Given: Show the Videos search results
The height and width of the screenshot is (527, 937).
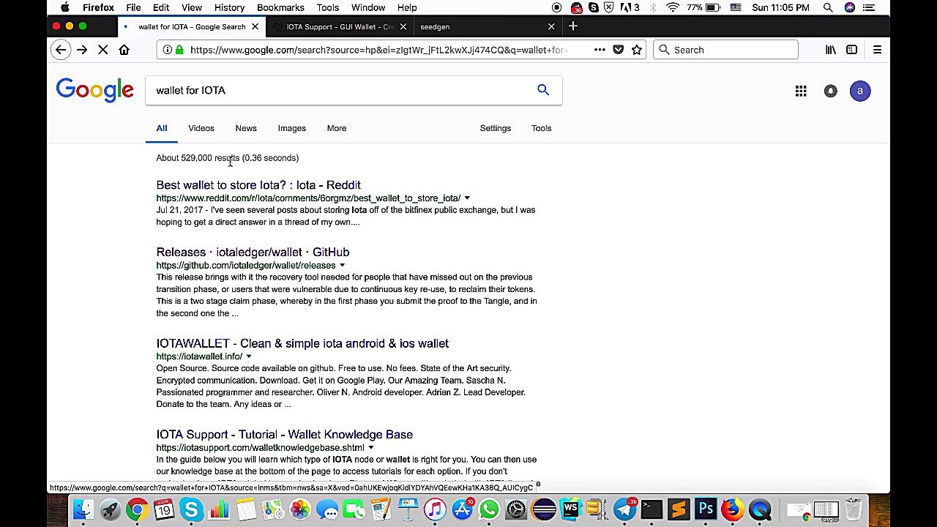Looking at the screenshot, I should click(x=201, y=128).
